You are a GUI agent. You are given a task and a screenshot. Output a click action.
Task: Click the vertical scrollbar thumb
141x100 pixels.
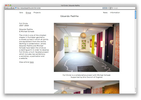[x=136, y=15]
